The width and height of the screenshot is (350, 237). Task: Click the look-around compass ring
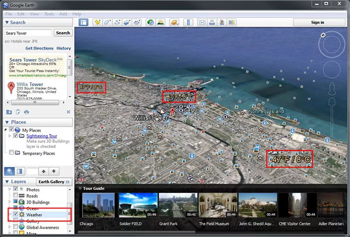point(331,44)
